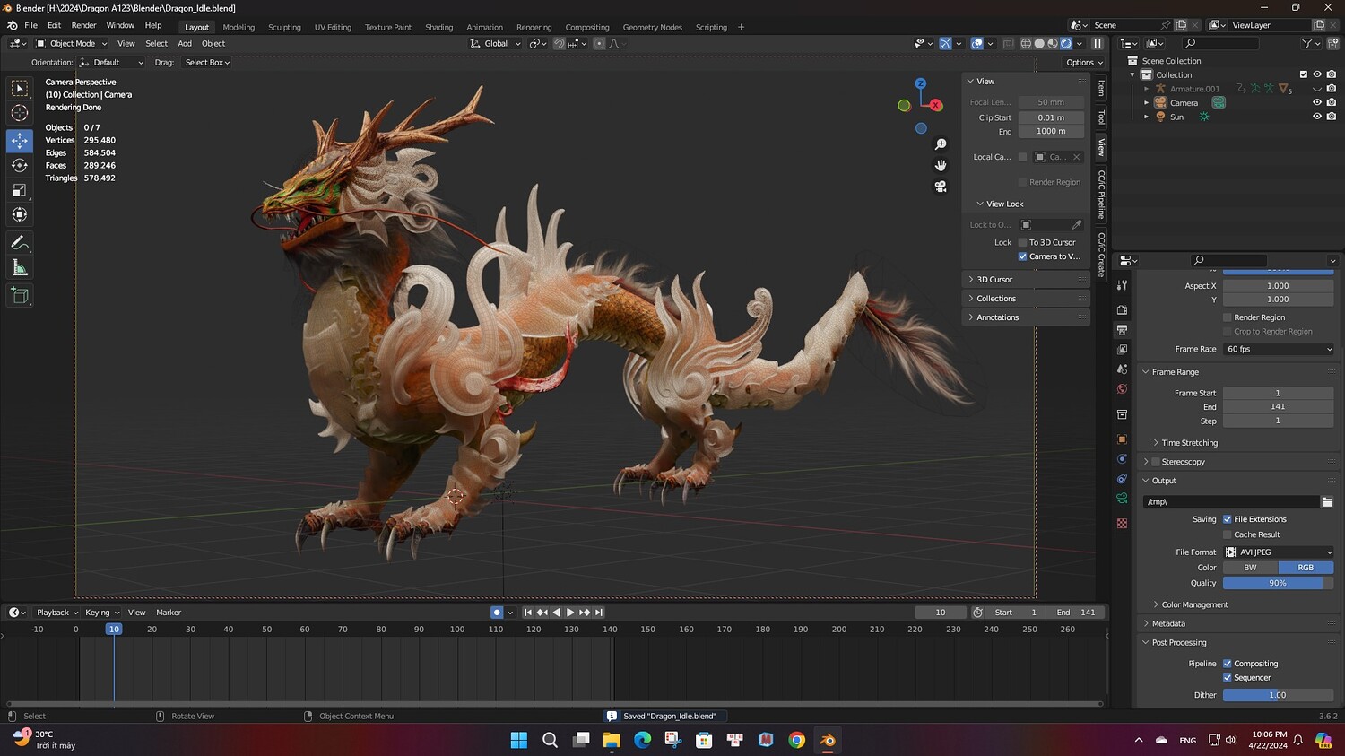Viewport: 1345px width, 756px height.
Task: Select the Move tool in toolbar
Action: [20, 141]
